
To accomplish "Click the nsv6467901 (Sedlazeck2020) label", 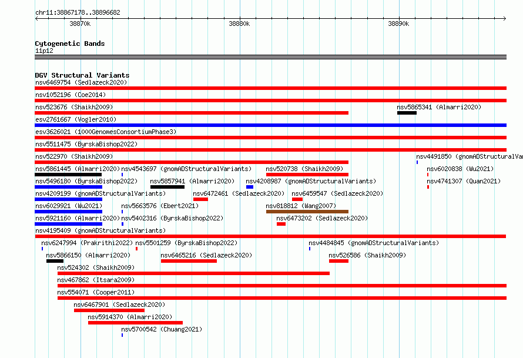I will (119, 305).
